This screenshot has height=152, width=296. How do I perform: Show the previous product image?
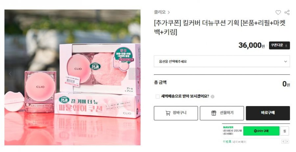[x=11, y=74]
